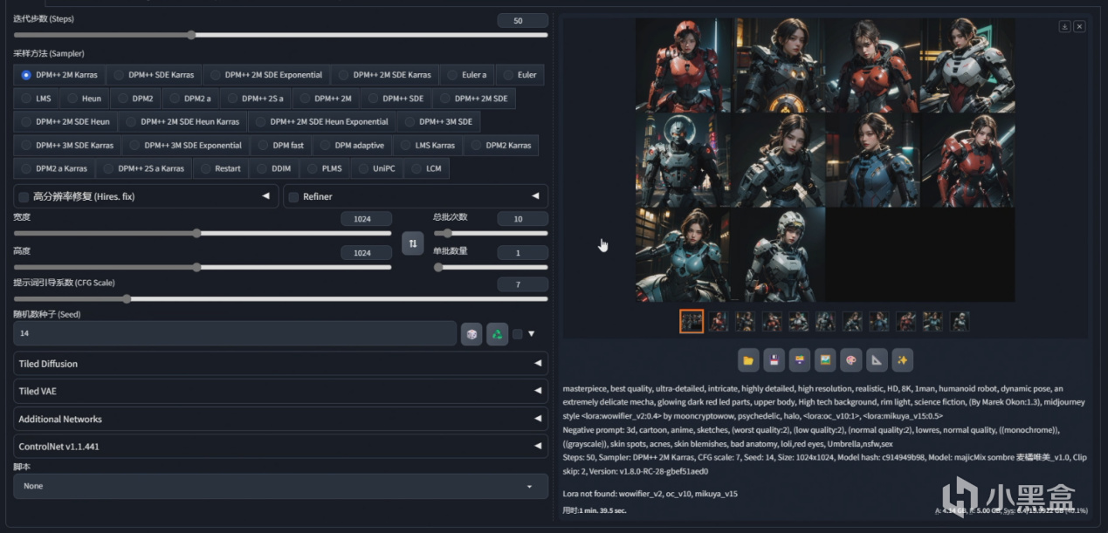Swap width and height with the arrows button
This screenshot has width=1108, height=533.
pyautogui.click(x=412, y=243)
